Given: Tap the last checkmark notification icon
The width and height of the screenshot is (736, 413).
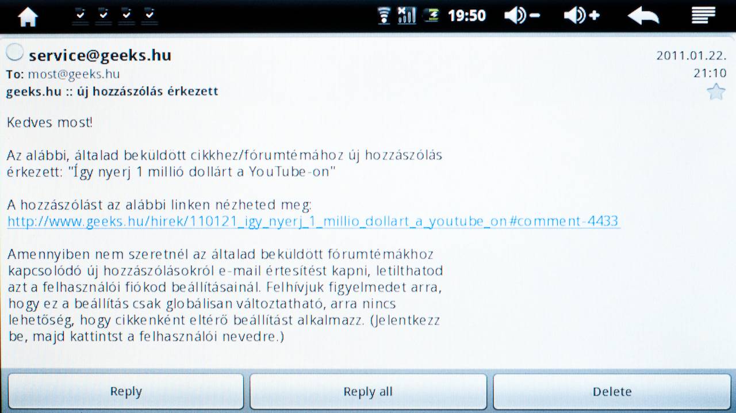Looking at the screenshot, I should [150, 15].
